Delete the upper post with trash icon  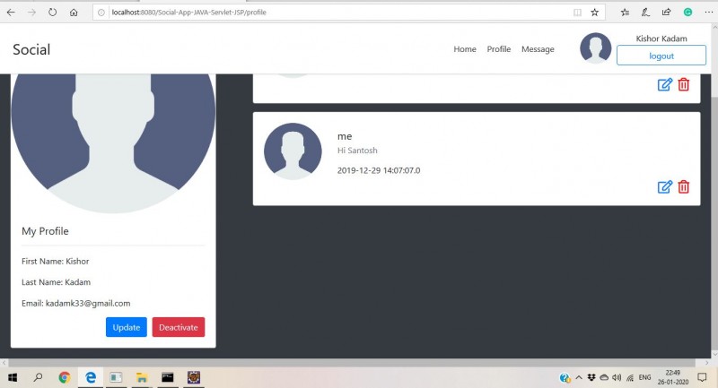[x=684, y=84]
